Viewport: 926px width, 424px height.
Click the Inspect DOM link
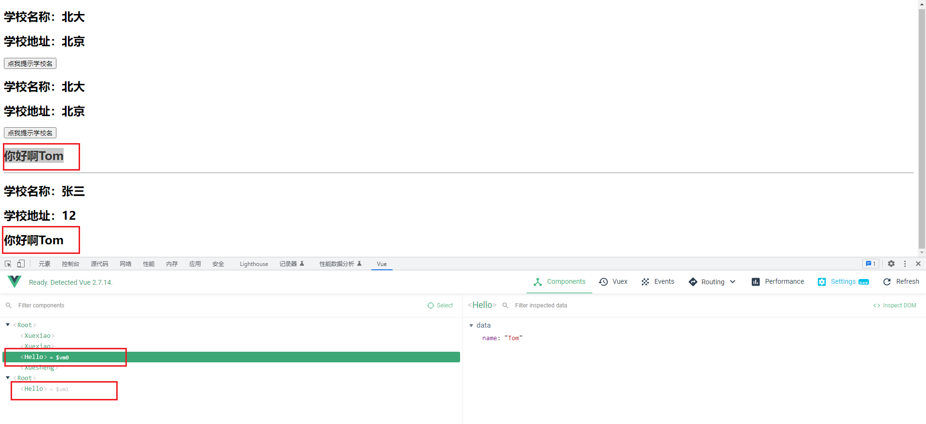click(x=895, y=305)
